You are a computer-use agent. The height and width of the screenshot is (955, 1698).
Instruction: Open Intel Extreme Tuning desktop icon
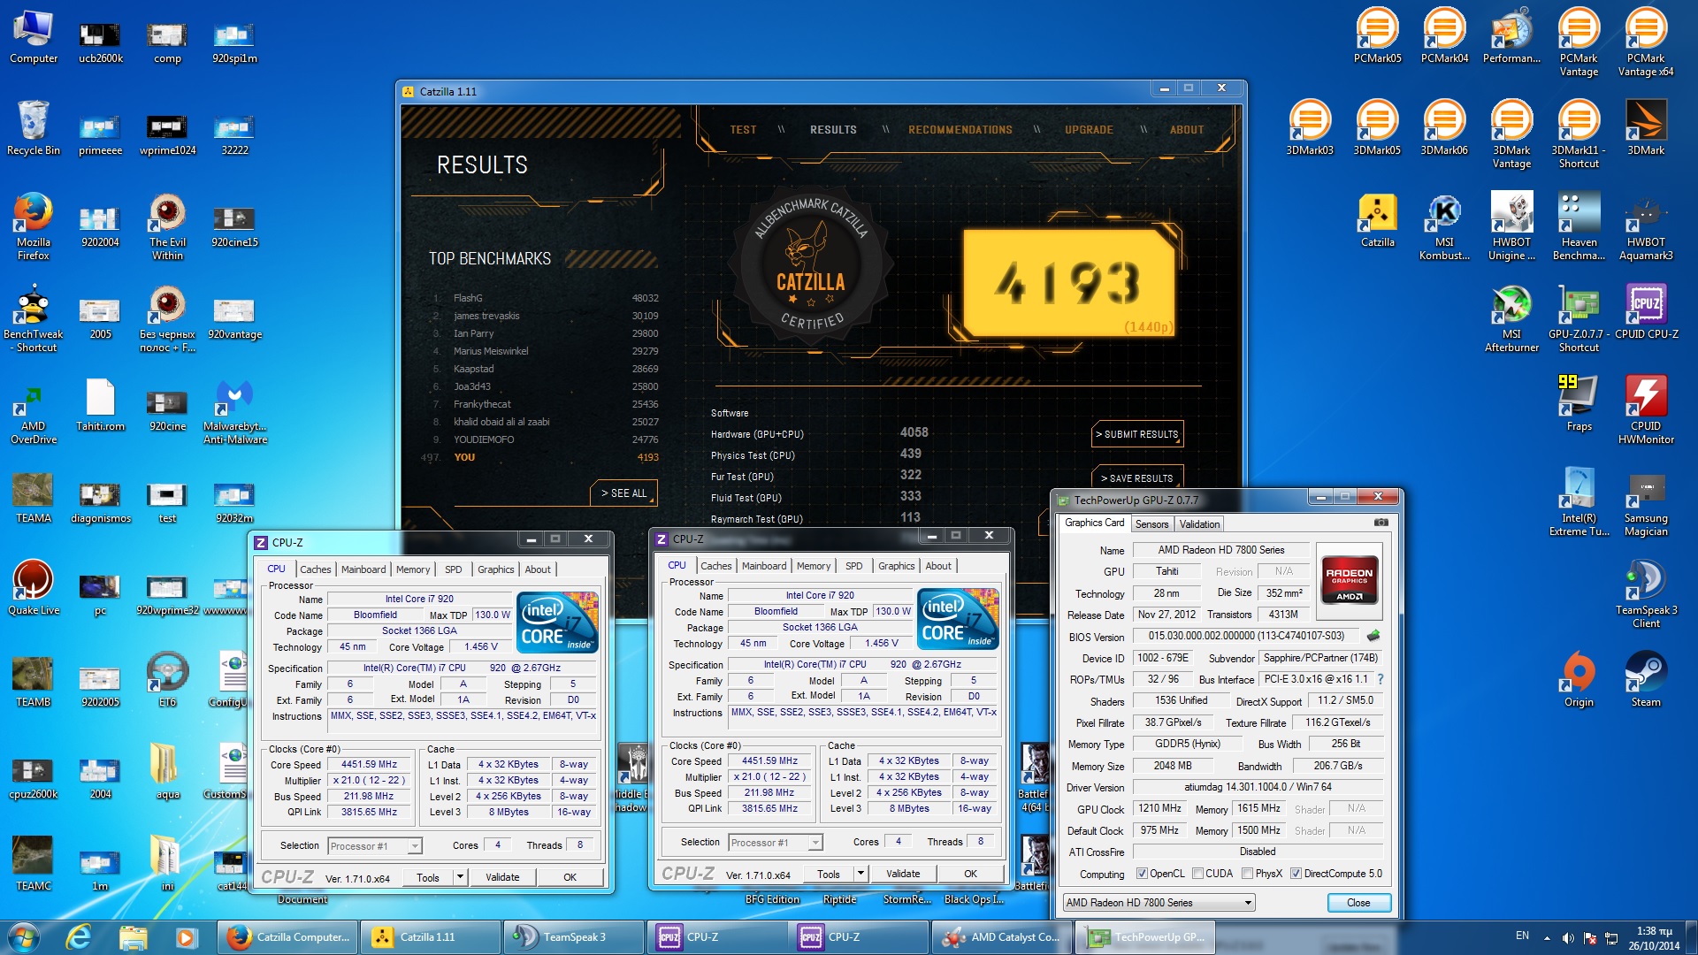(1579, 503)
